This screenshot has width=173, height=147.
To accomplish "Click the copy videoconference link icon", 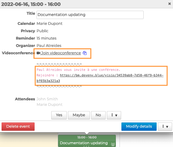I will pyautogui.click(x=85, y=53).
